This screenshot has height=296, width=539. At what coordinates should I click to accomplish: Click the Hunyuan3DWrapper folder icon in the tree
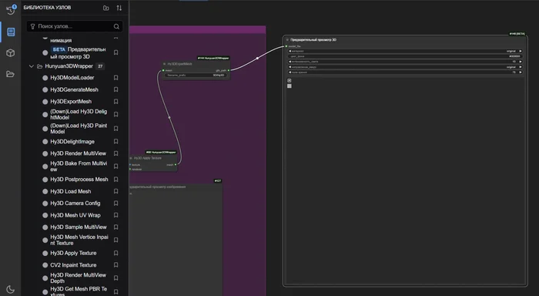tap(39, 66)
